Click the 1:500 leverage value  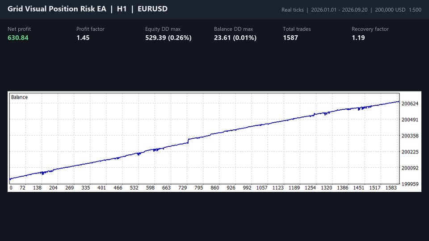[x=415, y=10]
